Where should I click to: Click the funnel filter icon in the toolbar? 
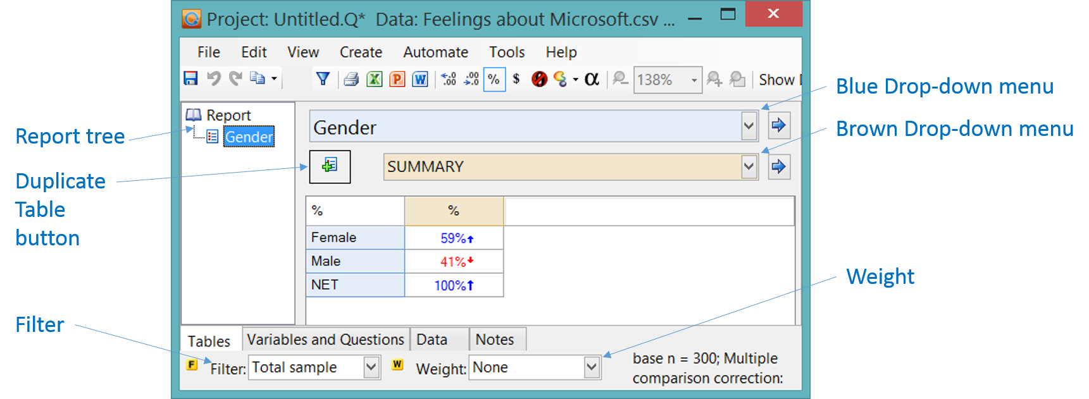tap(323, 79)
